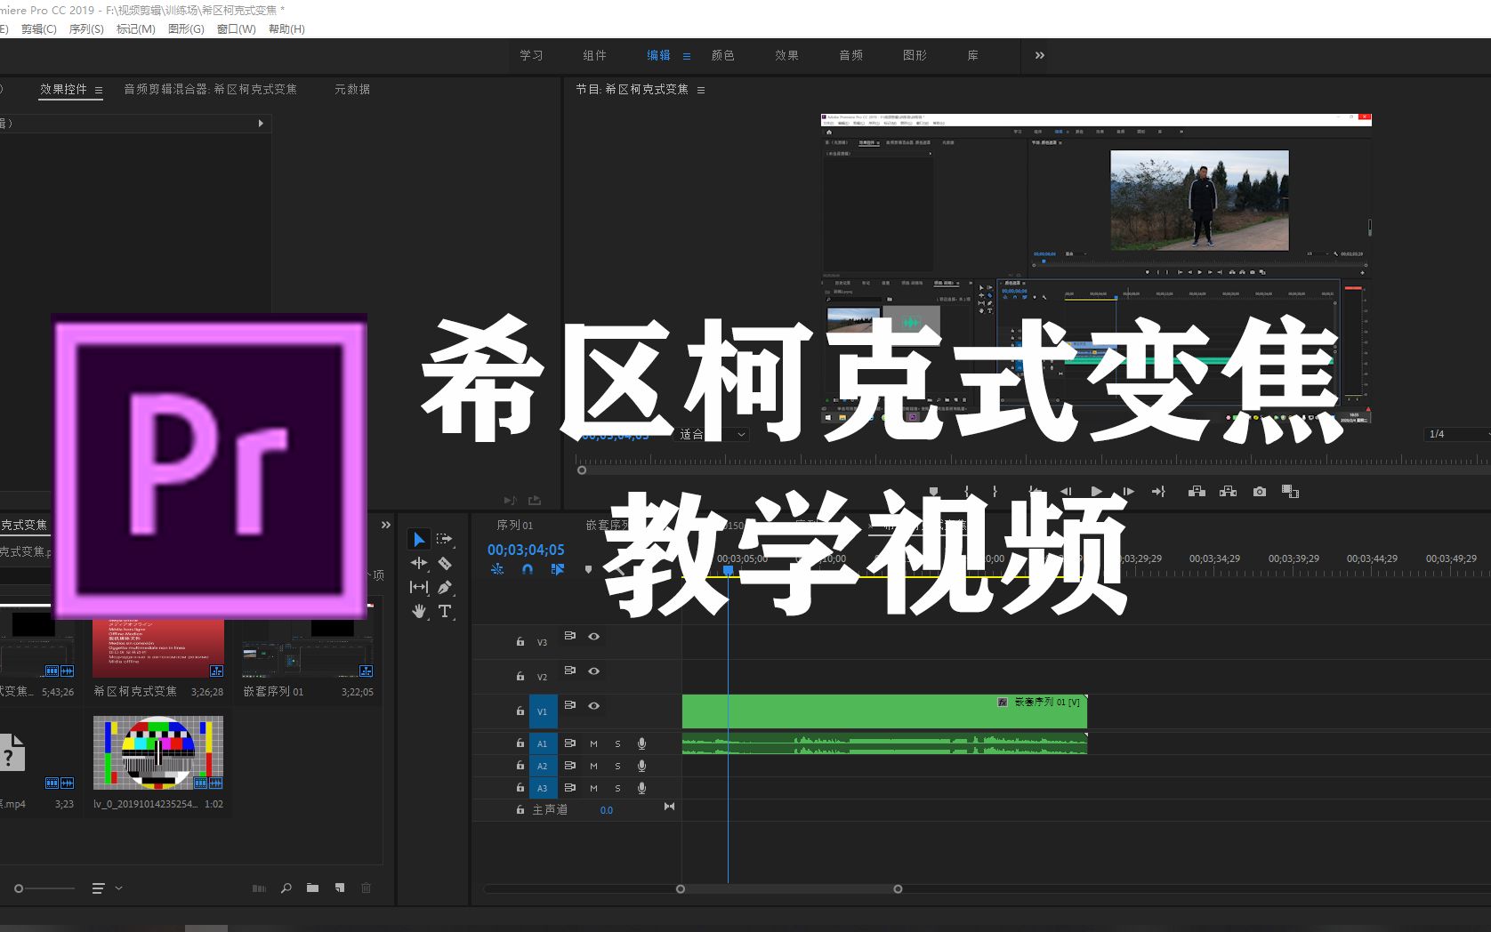This screenshot has width=1491, height=932.
Task: Switch to the 颜色 workspace tab
Action: (722, 55)
